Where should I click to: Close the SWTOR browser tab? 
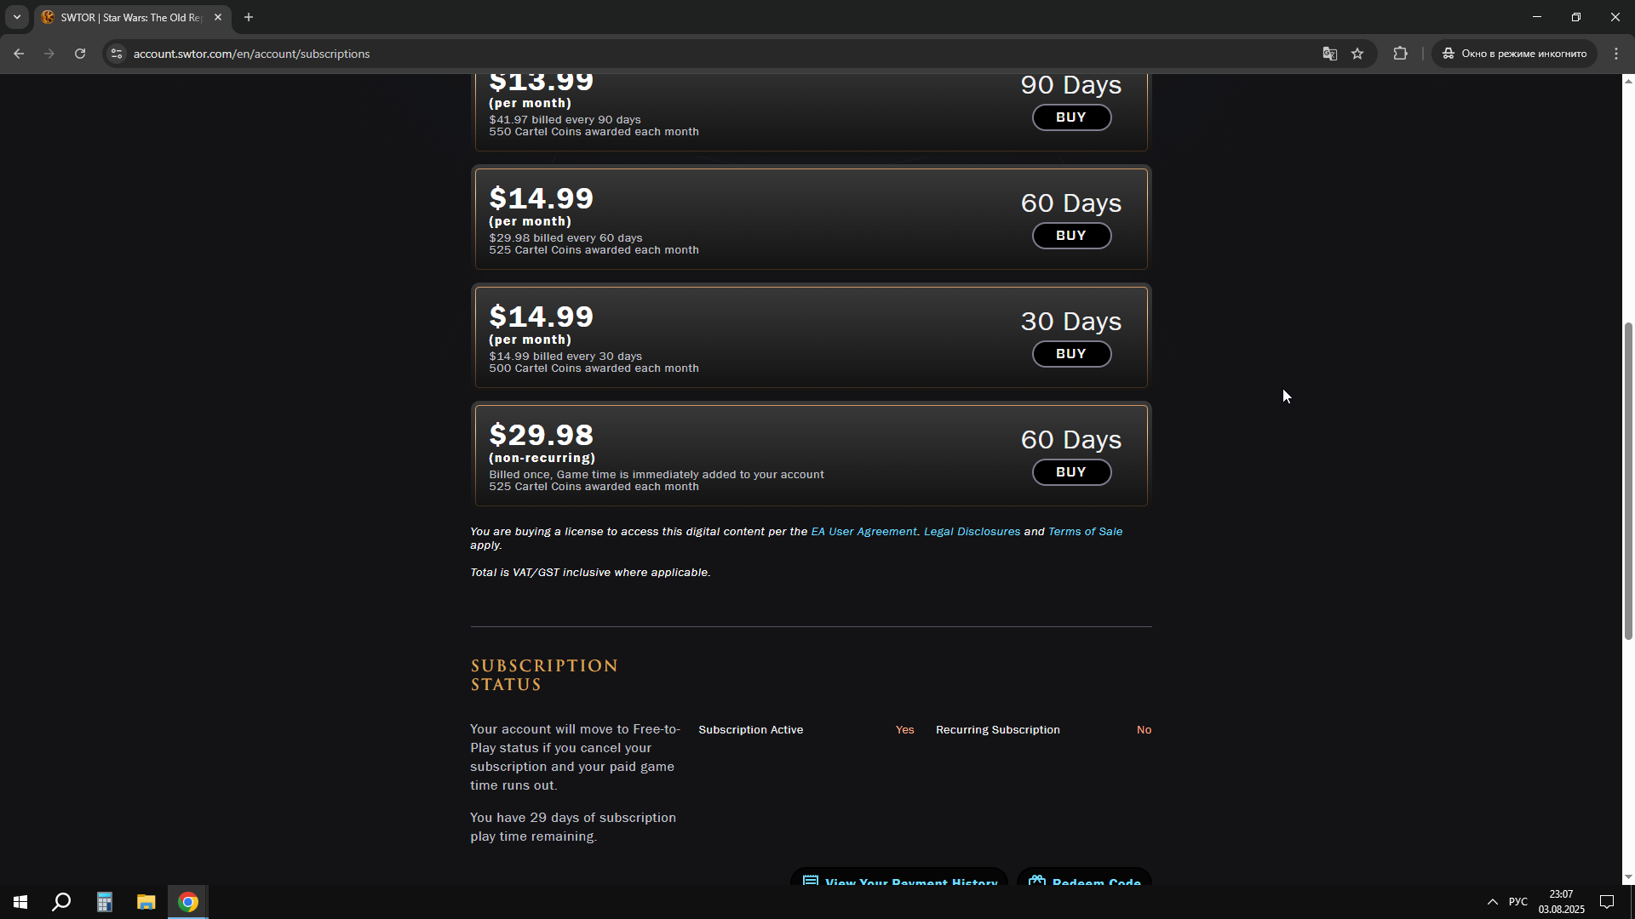point(218,17)
